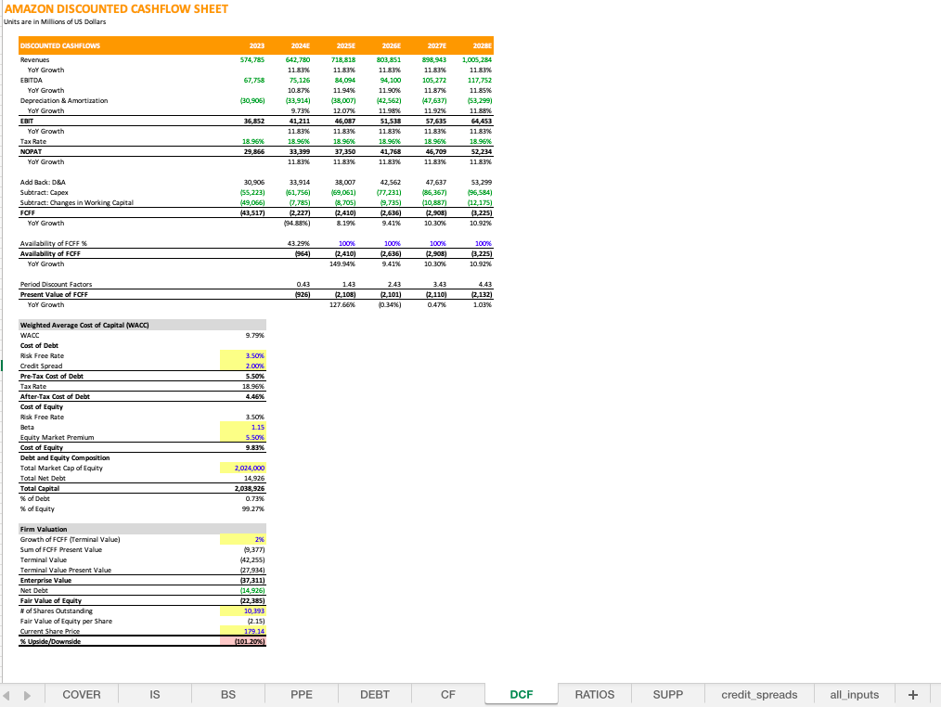Select Availability of FCFF 43.29% cell
Screen dimensions: 941x707
point(299,244)
